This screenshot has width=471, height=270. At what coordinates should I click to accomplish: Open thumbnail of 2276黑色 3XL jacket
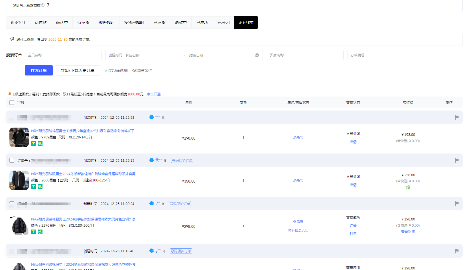click(x=19, y=226)
